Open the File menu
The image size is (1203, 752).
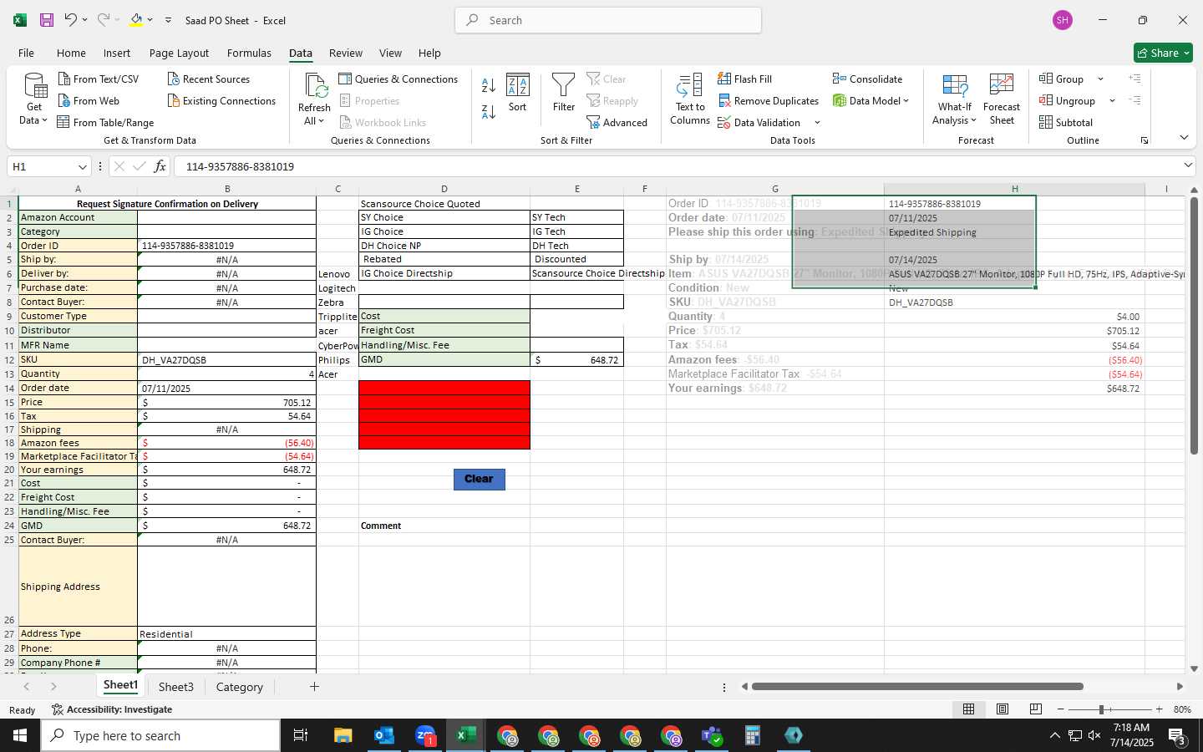point(26,53)
